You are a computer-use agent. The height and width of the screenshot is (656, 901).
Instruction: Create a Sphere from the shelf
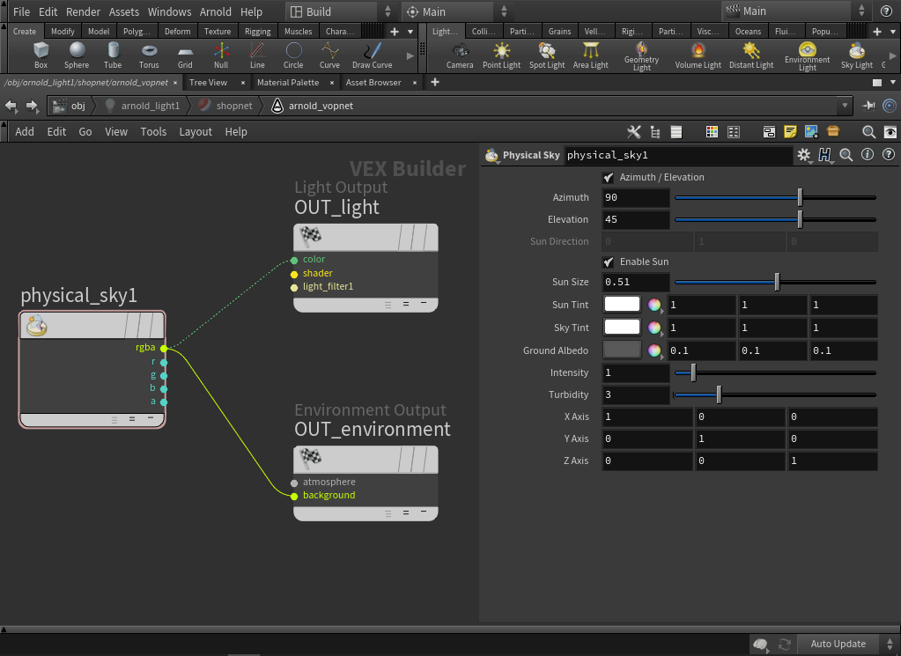77,55
